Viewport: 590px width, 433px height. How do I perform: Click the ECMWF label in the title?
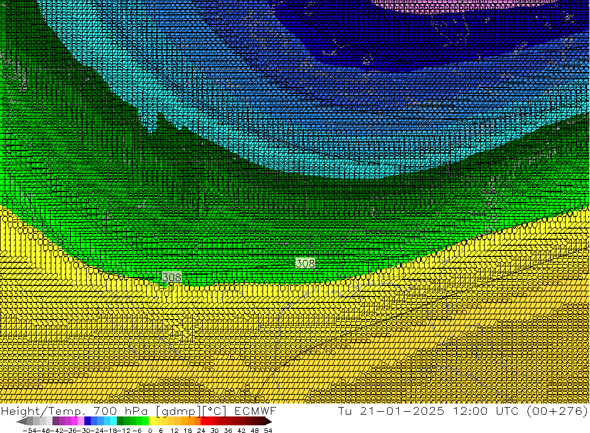pyautogui.click(x=255, y=411)
